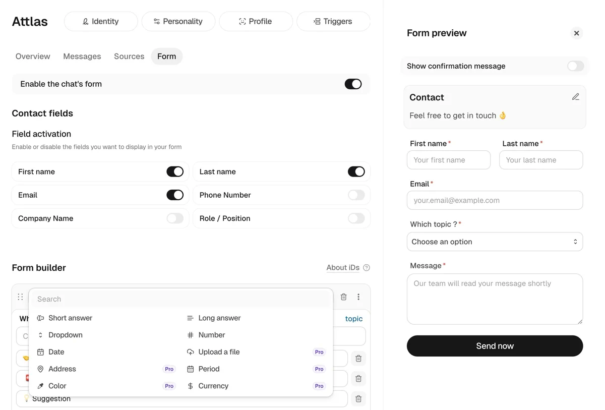Delete the Suggestion field with the trash icon
Image resolution: width=605 pixels, height=410 pixels.
click(358, 398)
